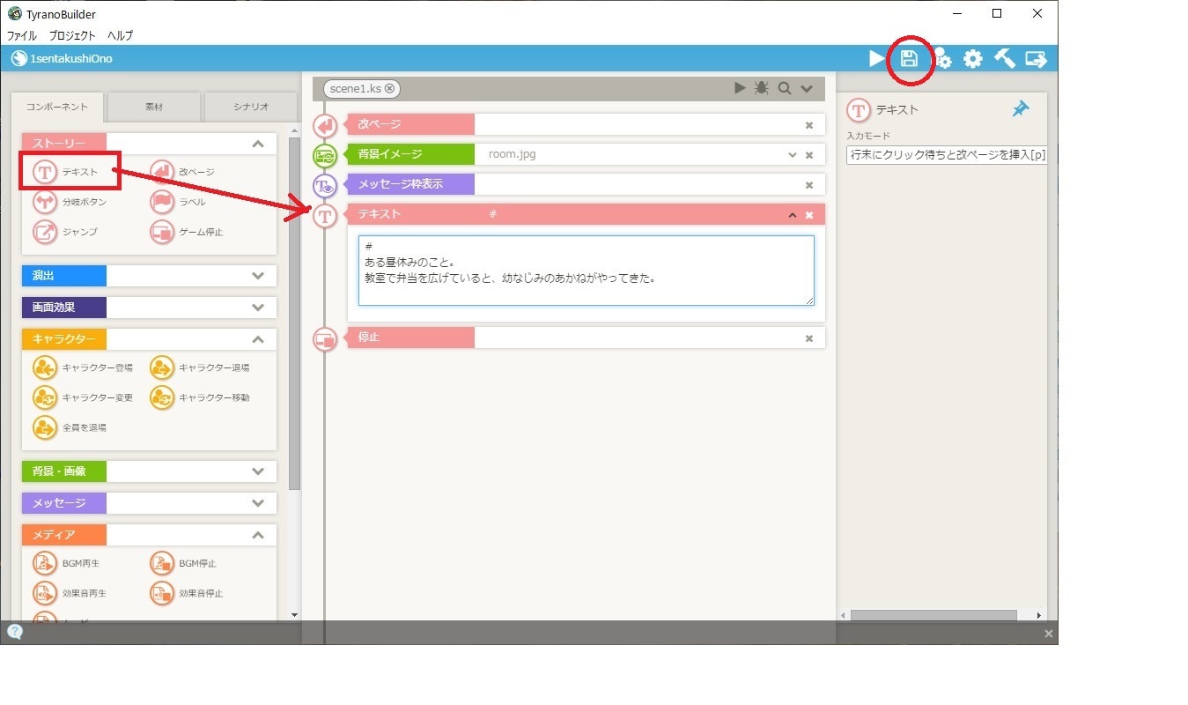1188x705 pixels.
Task: Select the BGM停止 component
Action: click(x=184, y=563)
